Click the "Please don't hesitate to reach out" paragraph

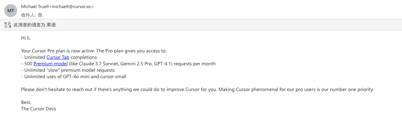click(x=197, y=89)
